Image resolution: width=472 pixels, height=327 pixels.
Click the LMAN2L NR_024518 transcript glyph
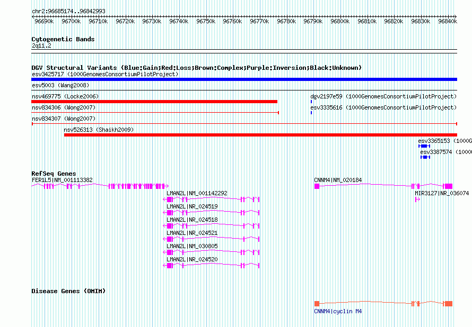[x=211, y=226]
